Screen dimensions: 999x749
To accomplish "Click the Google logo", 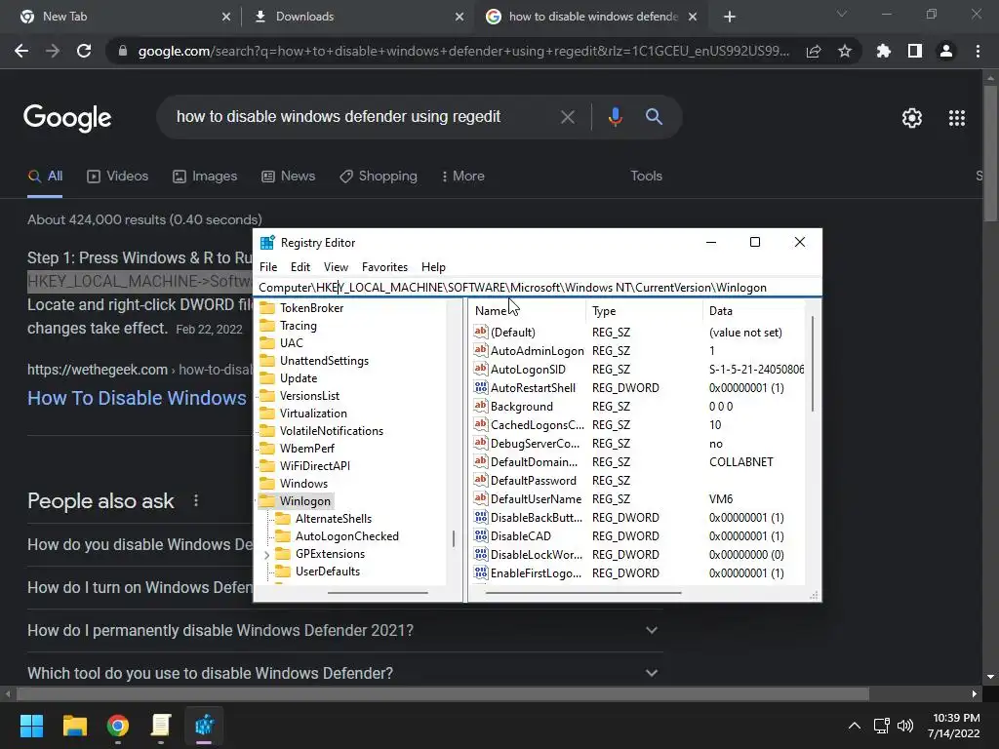I will click(x=67, y=118).
